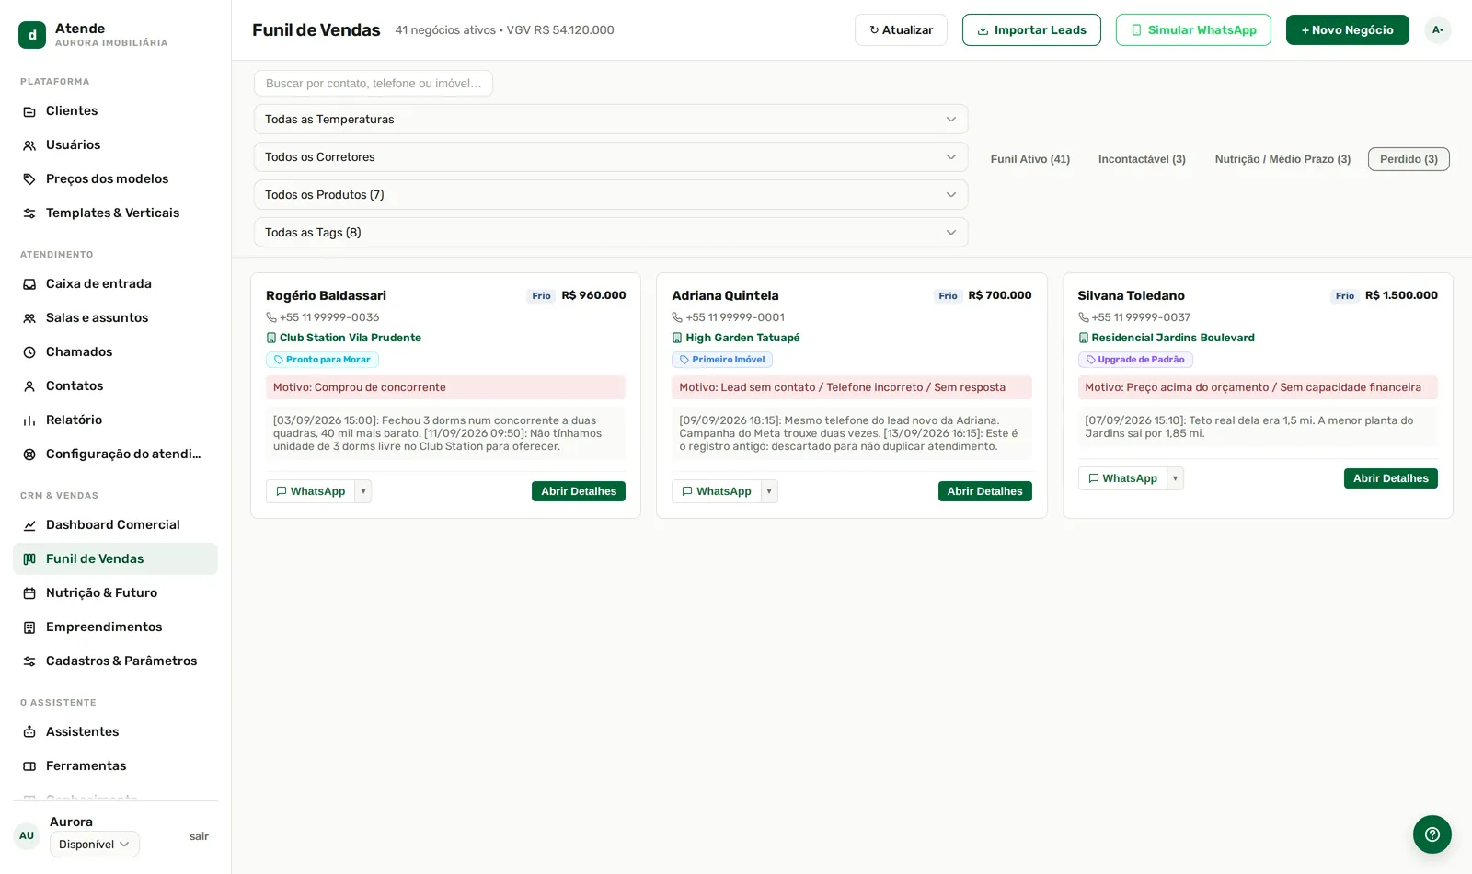The image size is (1472, 874).
Task: Click the Atualizar button
Action: [x=901, y=30]
